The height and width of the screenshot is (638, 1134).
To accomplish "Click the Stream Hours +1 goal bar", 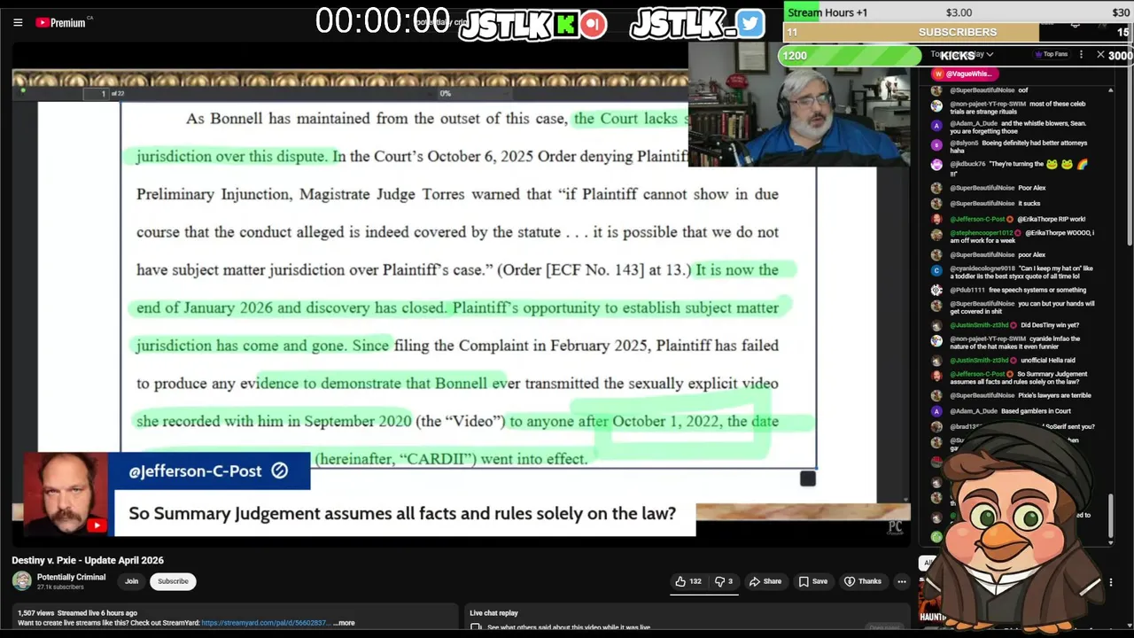I will coord(958,12).
